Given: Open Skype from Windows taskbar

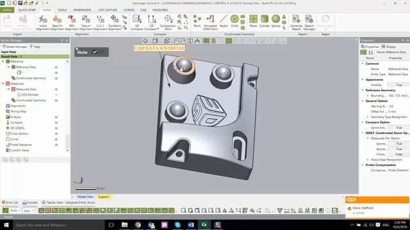Looking at the screenshot, I should pyautogui.click(x=177, y=225).
